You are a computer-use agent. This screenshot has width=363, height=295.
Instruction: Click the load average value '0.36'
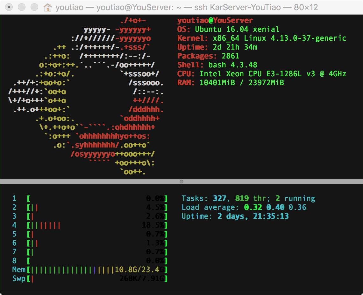297,207
